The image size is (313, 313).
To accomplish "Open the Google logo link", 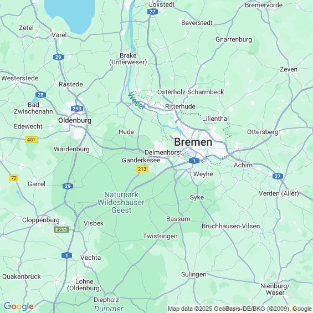I will 19,306.
